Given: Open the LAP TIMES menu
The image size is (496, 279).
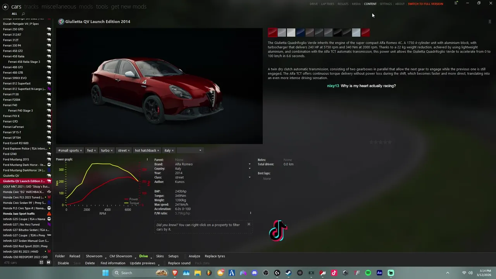Looking at the screenshot, I should point(327,4).
